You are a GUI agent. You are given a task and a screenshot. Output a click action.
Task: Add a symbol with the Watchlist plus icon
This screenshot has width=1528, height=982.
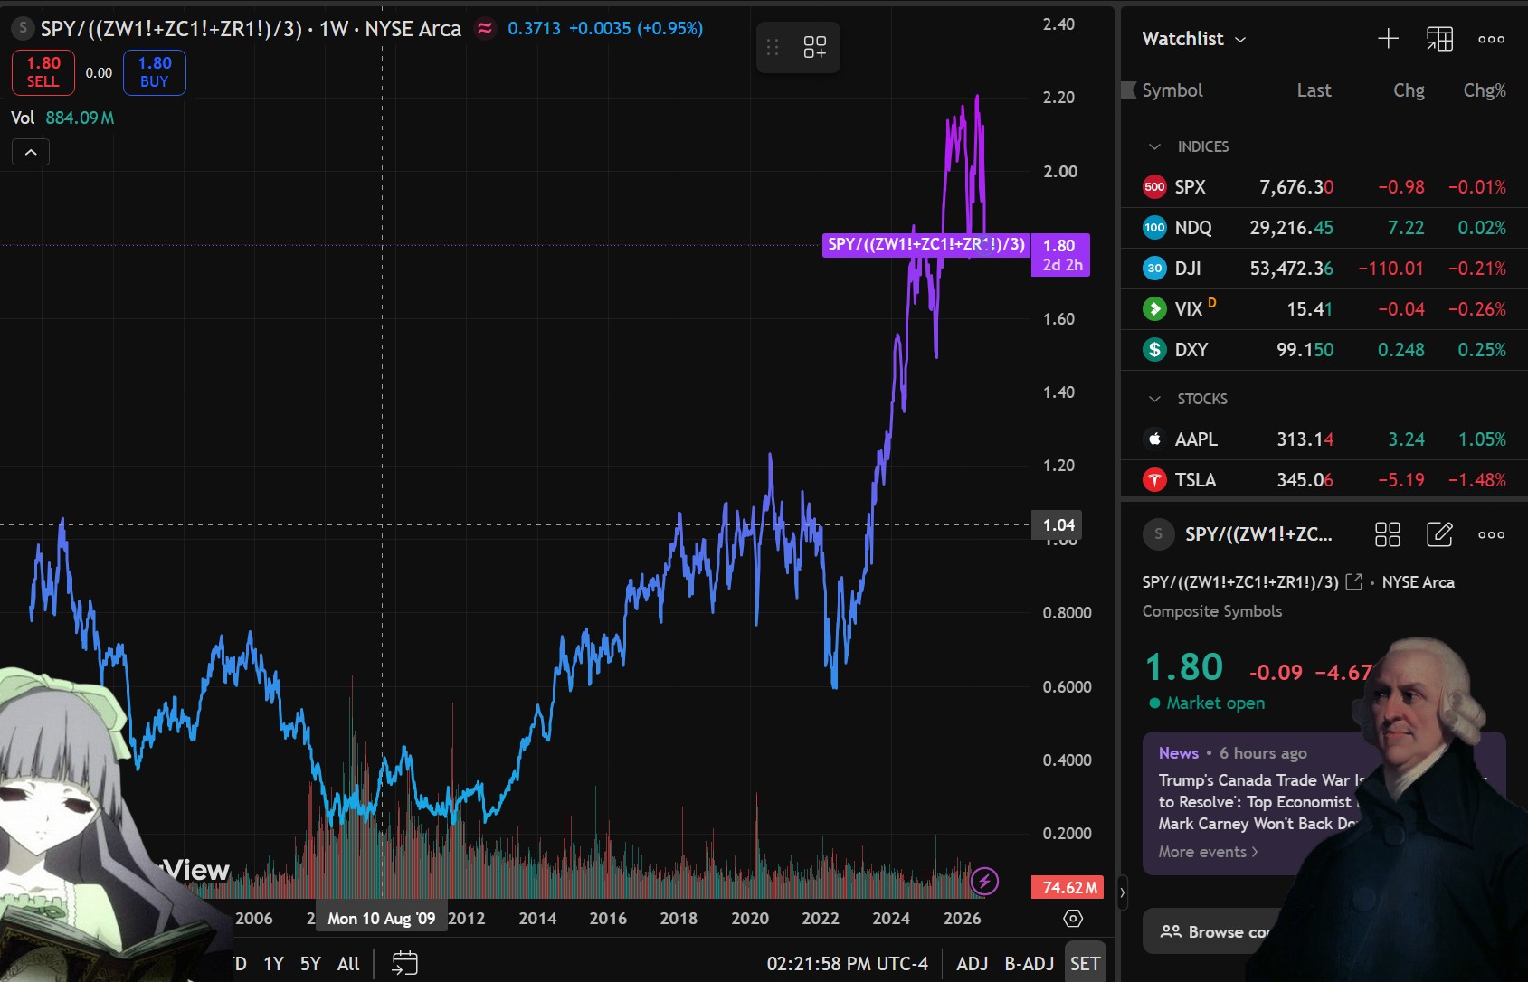click(x=1388, y=39)
